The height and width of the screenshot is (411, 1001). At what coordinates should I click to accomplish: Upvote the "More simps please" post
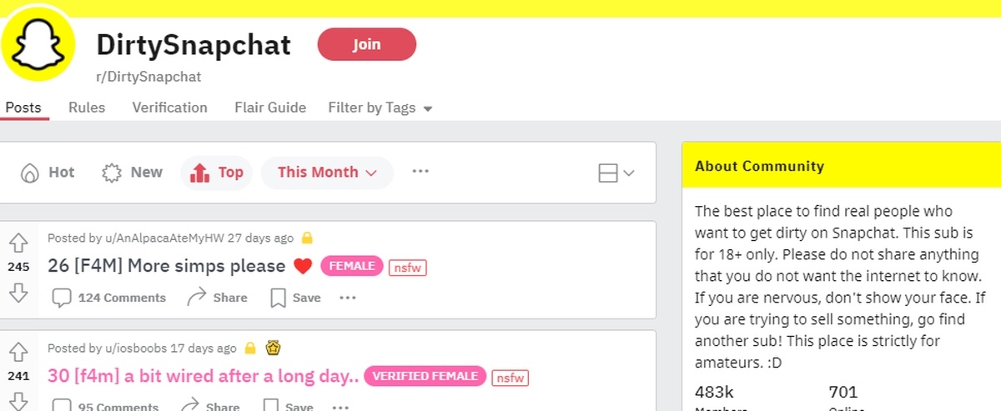coord(18,243)
